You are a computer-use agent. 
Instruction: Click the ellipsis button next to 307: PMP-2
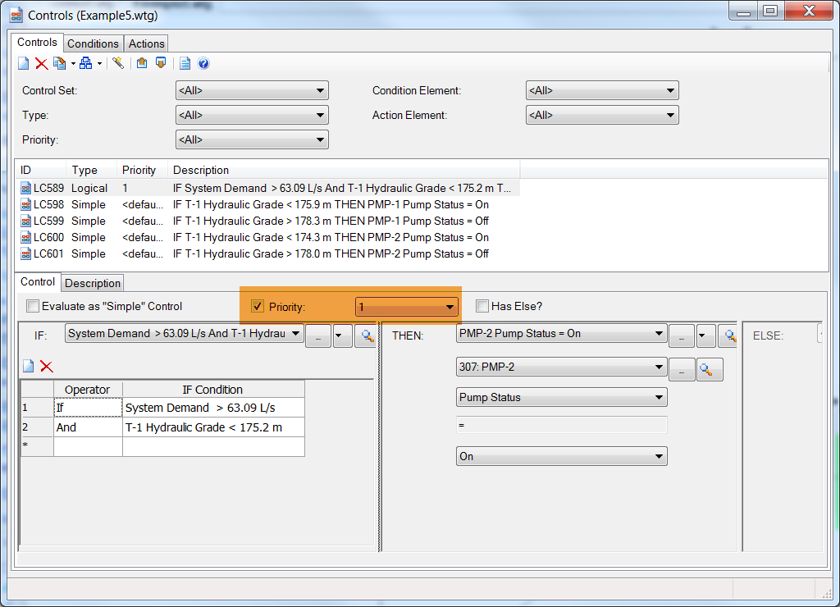pyautogui.click(x=681, y=370)
